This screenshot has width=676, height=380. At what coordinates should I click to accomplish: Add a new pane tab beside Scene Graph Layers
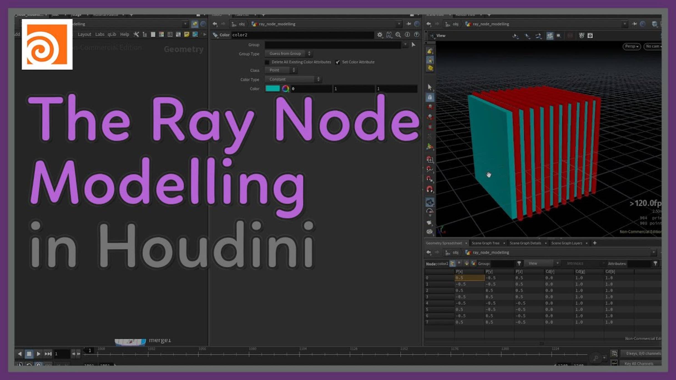[594, 243]
